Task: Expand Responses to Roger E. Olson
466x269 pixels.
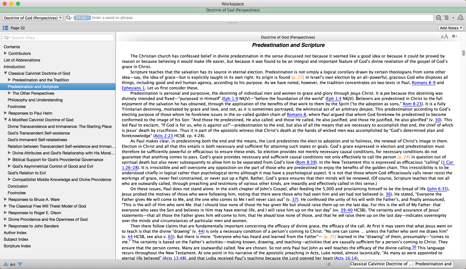Action: click(x=5, y=213)
